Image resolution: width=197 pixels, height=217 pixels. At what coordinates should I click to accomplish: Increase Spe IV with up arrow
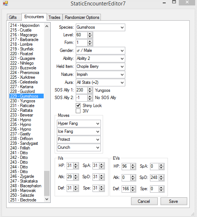102,187
